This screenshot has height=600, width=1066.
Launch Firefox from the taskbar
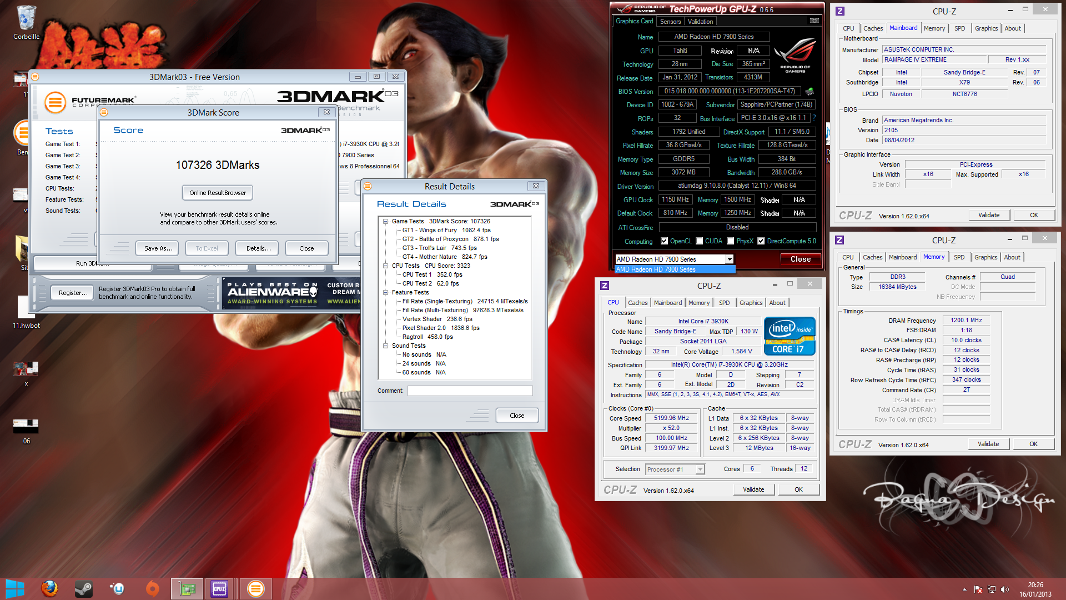pos(49,589)
